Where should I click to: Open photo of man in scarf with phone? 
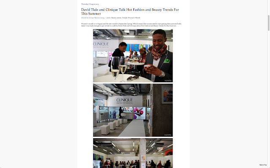point(133,56)
